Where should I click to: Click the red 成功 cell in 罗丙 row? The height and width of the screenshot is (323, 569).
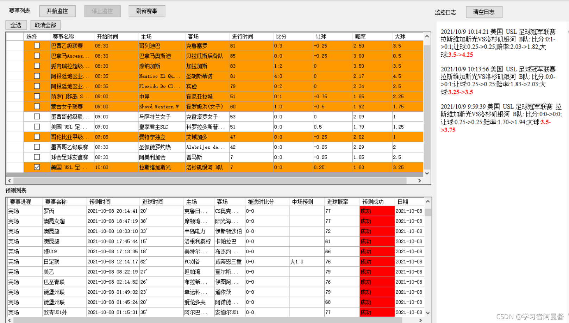(377, 211)
